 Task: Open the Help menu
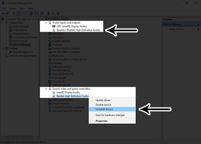(x=30, y=8)
